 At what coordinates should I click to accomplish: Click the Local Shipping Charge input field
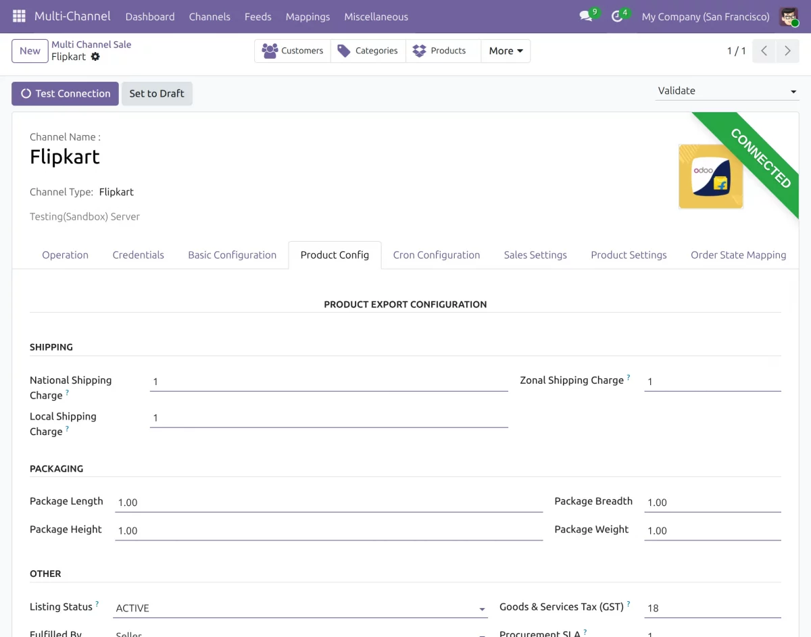pos(328,418)
